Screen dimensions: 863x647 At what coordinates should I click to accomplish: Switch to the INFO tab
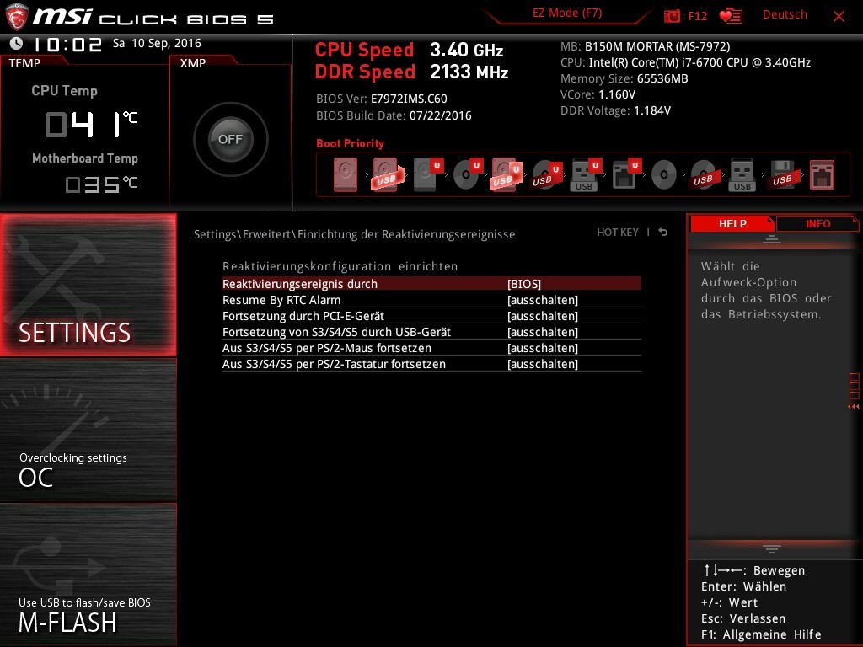(817, 224)
